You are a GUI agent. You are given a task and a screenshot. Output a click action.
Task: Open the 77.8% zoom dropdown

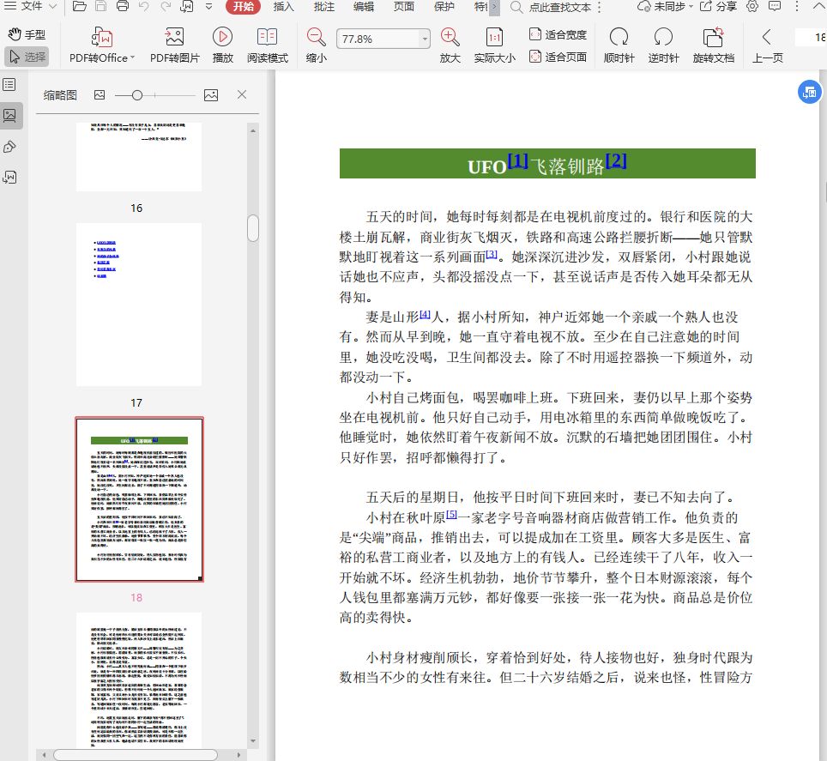coord(425,39)
